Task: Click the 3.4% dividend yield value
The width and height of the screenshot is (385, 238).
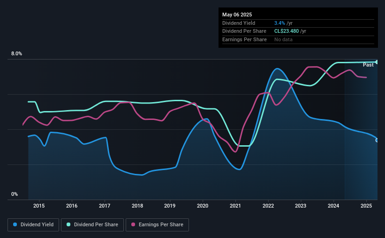Action: tap(279, 23)
